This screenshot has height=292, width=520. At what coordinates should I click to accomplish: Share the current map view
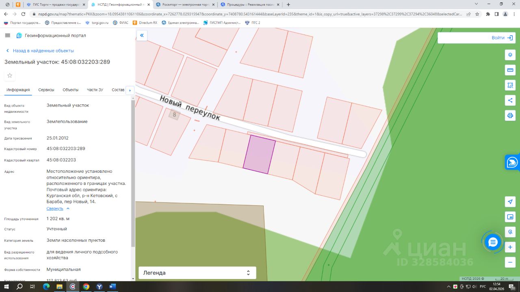(x=510, y=100)
